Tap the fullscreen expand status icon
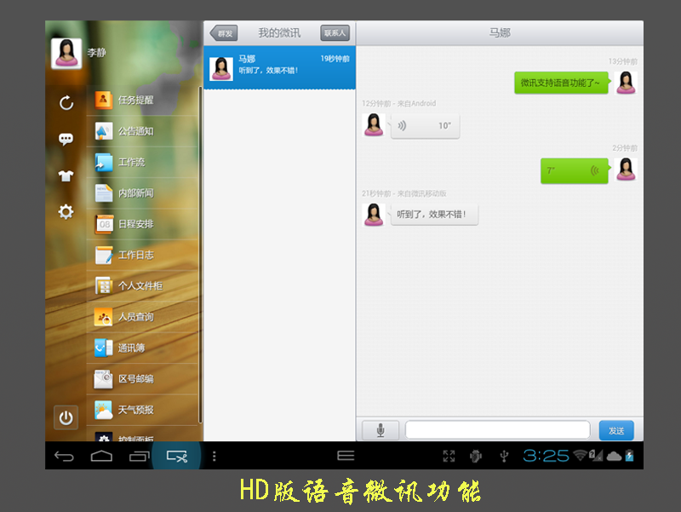This screenshot has height=512, width=681. click(449, 456)
